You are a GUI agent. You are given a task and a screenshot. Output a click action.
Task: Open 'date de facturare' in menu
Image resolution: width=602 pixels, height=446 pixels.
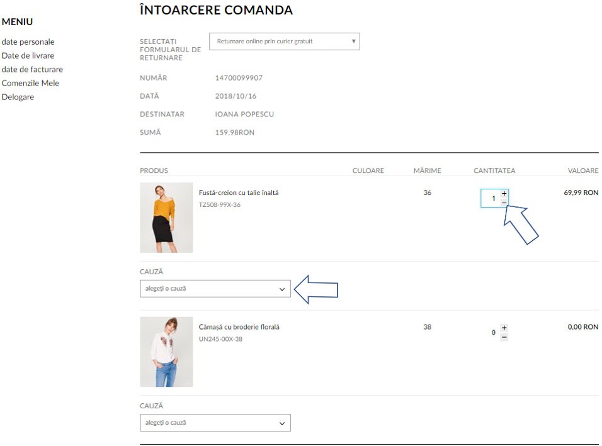pos(32,70)
